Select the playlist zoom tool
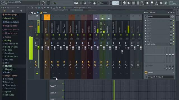The image size is (179, 100). [x=57, y=7]
